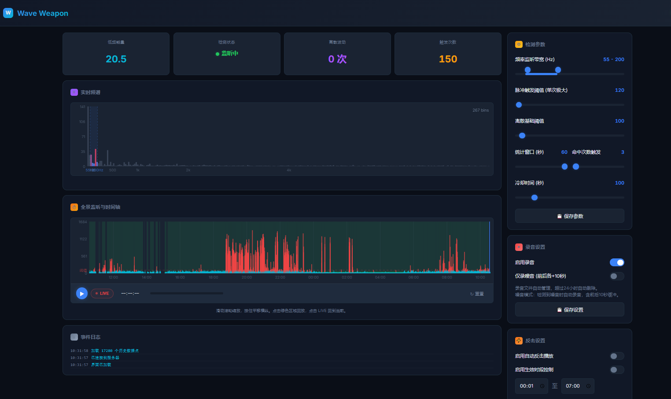671x399 pixels.
Task: Click the 重置 reset button on timeline
Action: [477, 294]
